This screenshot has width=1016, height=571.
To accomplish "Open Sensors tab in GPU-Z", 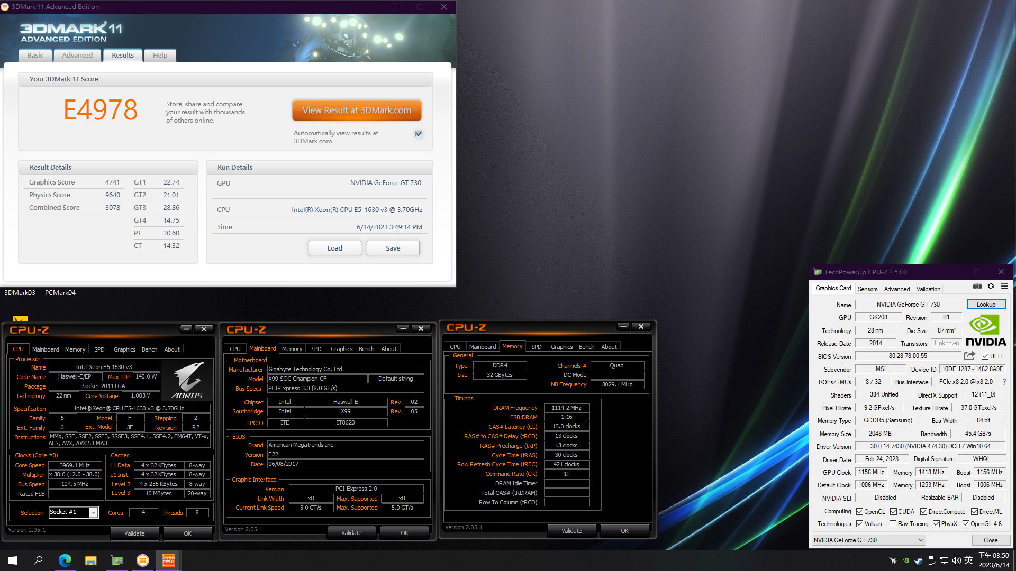I will (x=867, y=289).
